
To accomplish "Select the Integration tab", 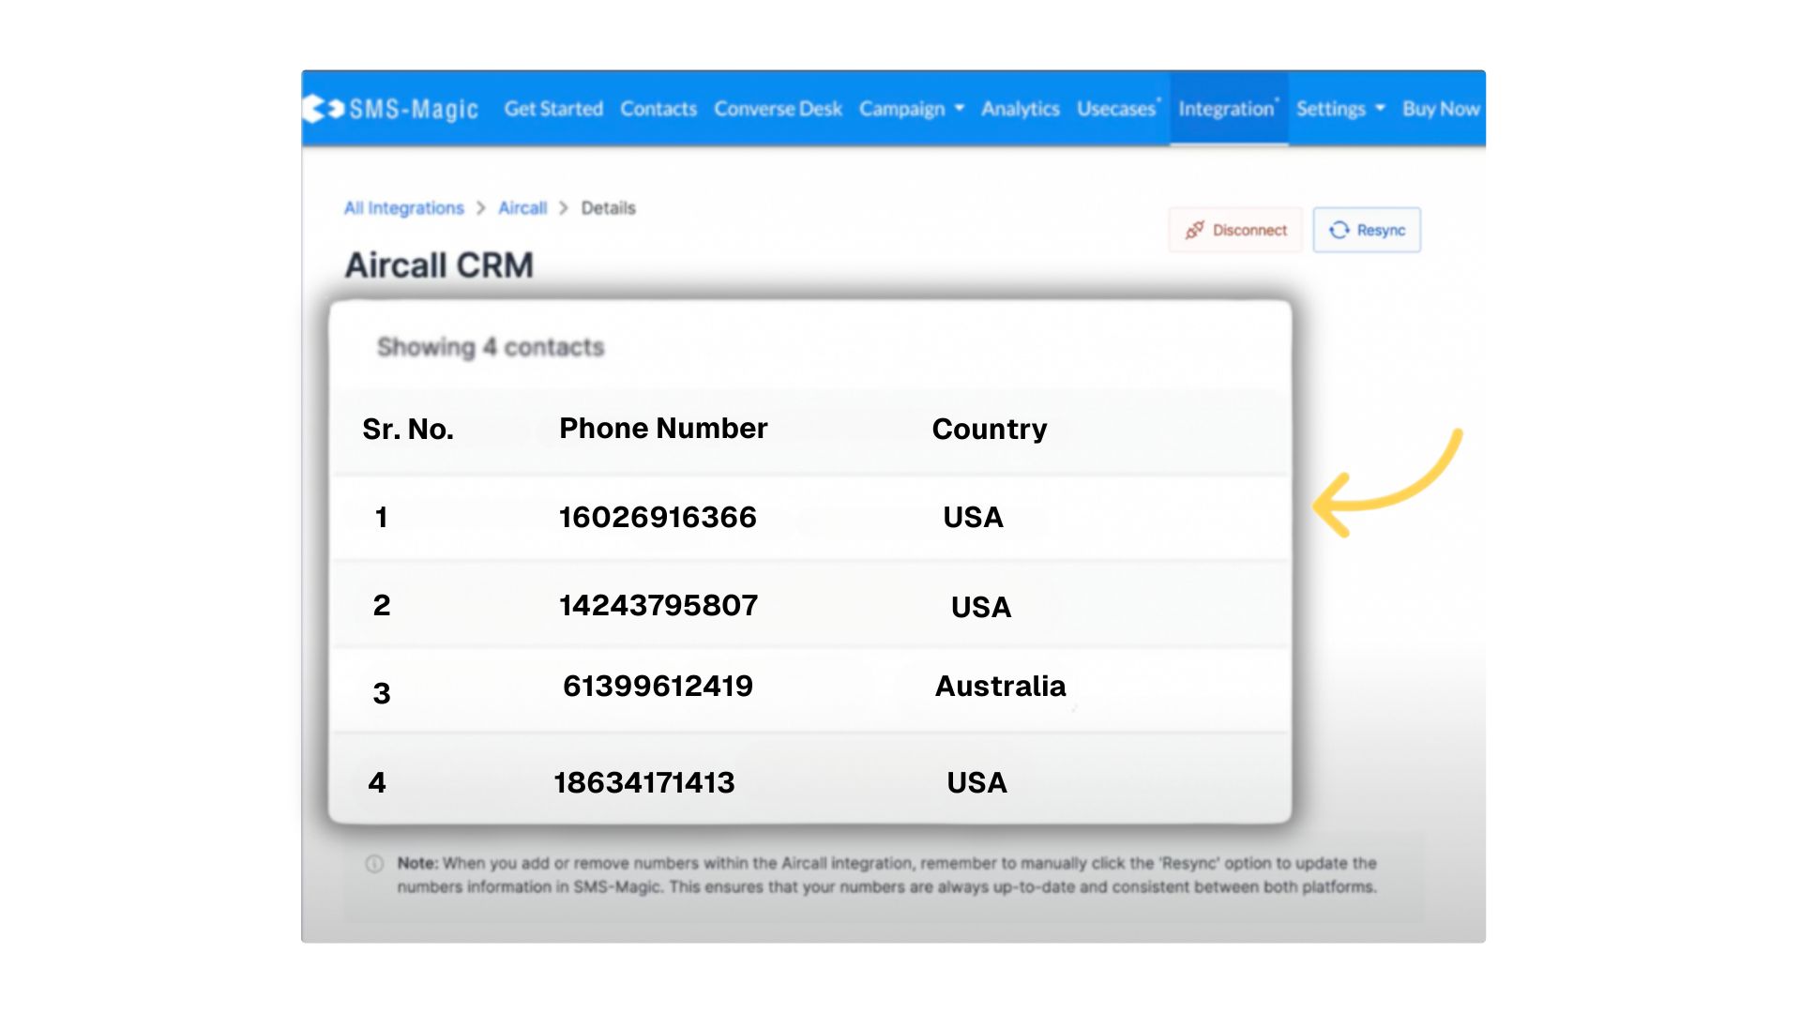I will (1227, 109).
